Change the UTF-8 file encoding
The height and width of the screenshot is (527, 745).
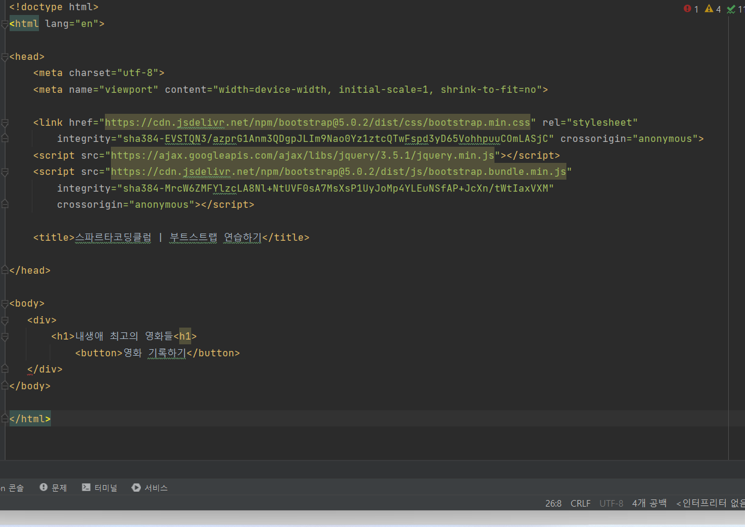point(611,504)
